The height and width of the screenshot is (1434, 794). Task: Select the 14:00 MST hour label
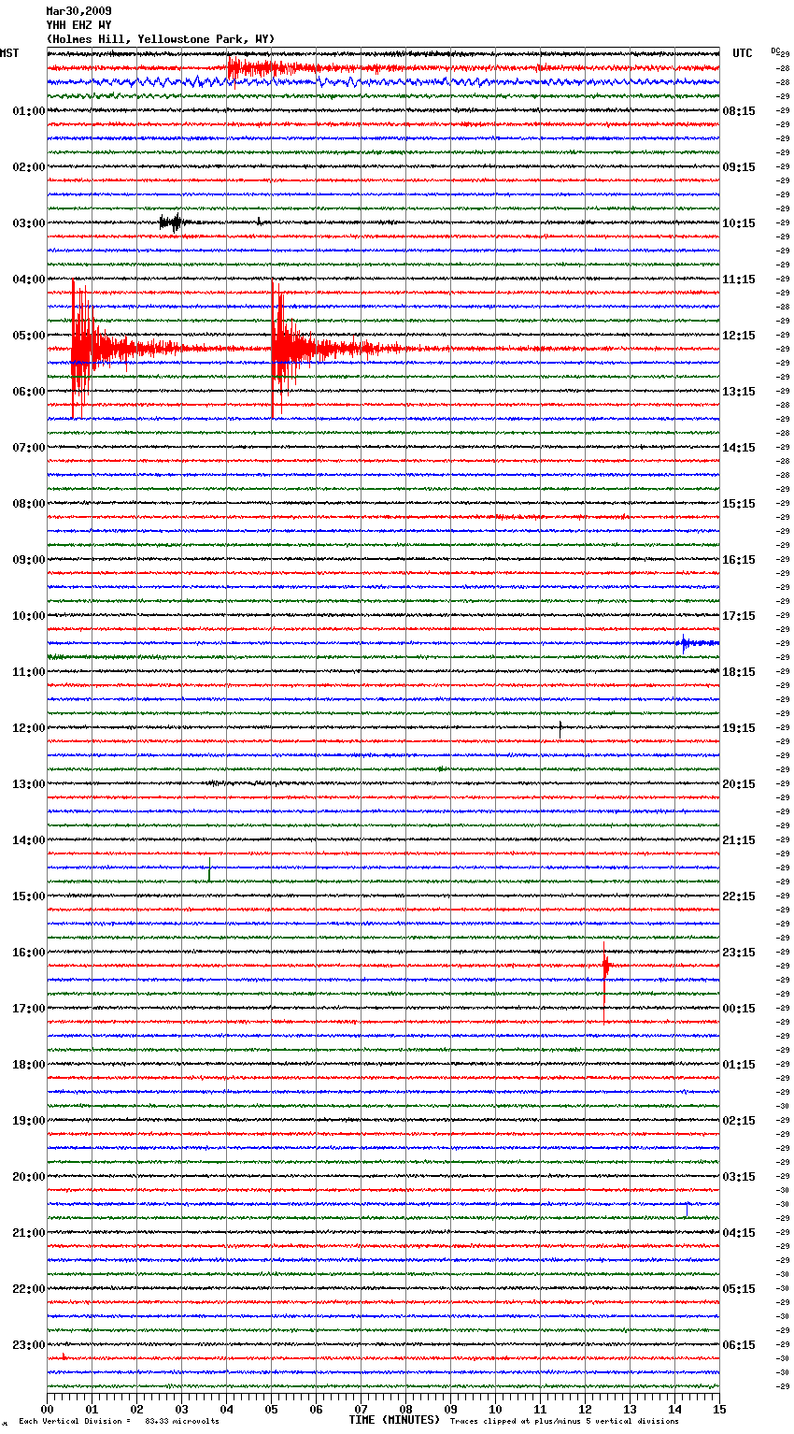pyautogui.click(x=29, y=840)
